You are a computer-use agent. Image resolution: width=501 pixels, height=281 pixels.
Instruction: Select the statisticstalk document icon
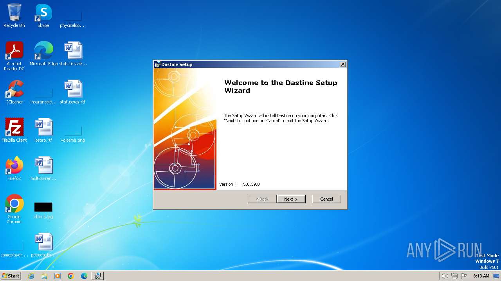coord(73,54)
